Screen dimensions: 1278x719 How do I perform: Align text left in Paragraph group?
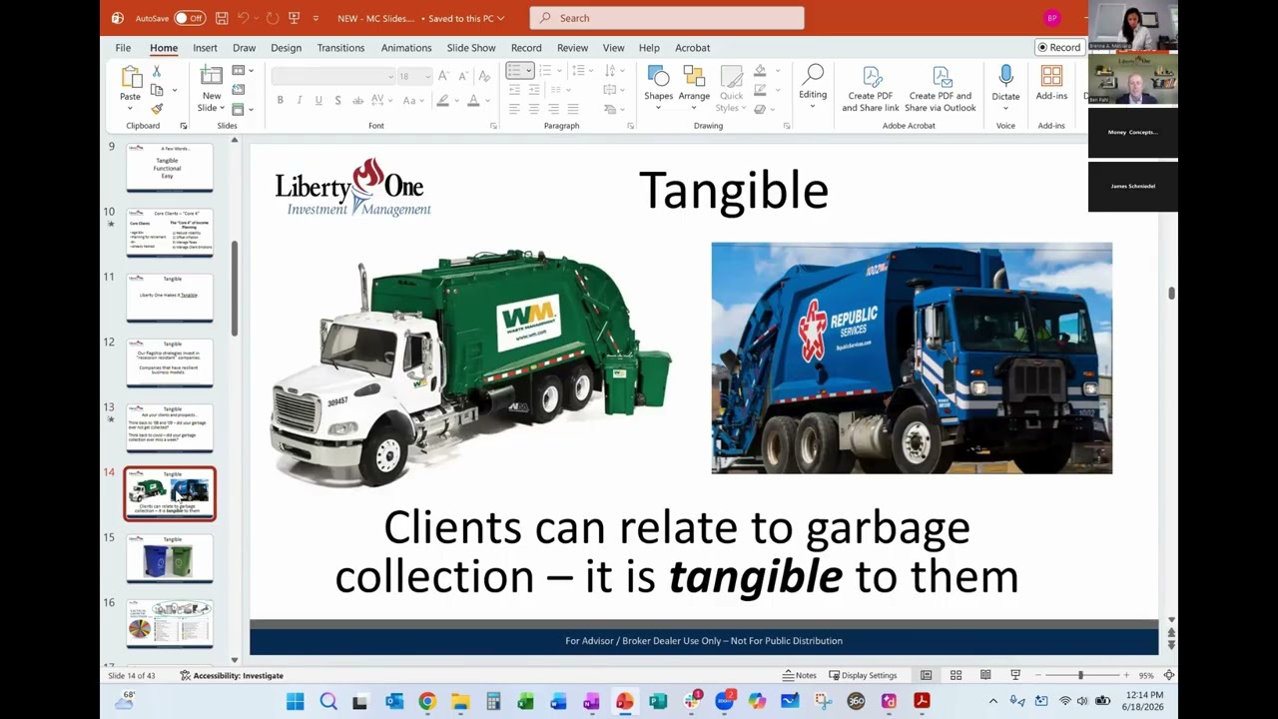pos(514,108)
